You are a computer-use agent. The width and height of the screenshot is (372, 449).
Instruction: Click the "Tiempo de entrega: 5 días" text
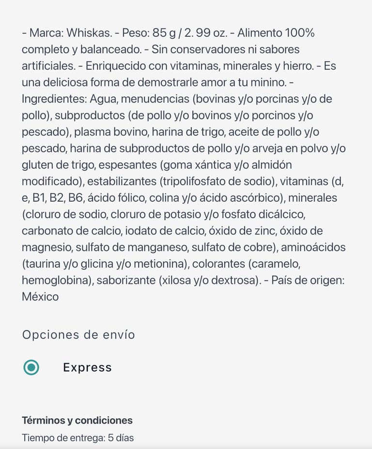tap(77, 438)
